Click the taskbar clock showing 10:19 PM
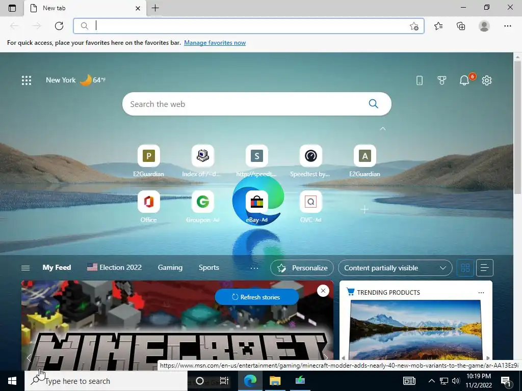 [478, 381]
